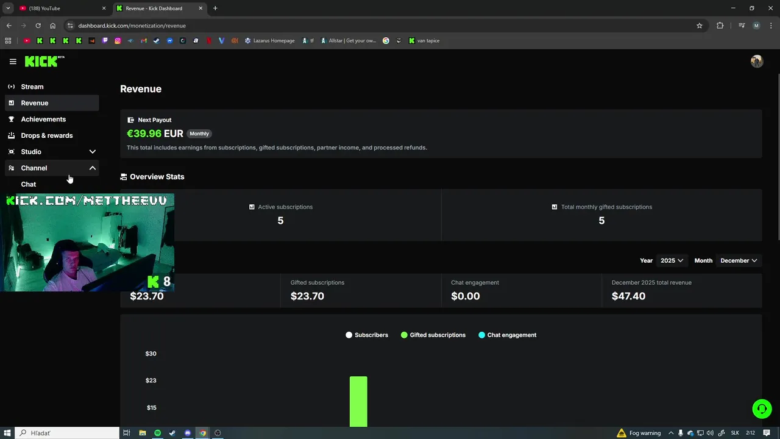Open Spotify from the taskbar
780x439 pixels.
(x=157, y=433)
